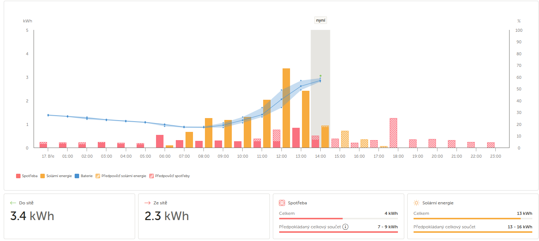Click the green dot at the battery line end
This screenshot has width=539, height=241.
(320, 76)
